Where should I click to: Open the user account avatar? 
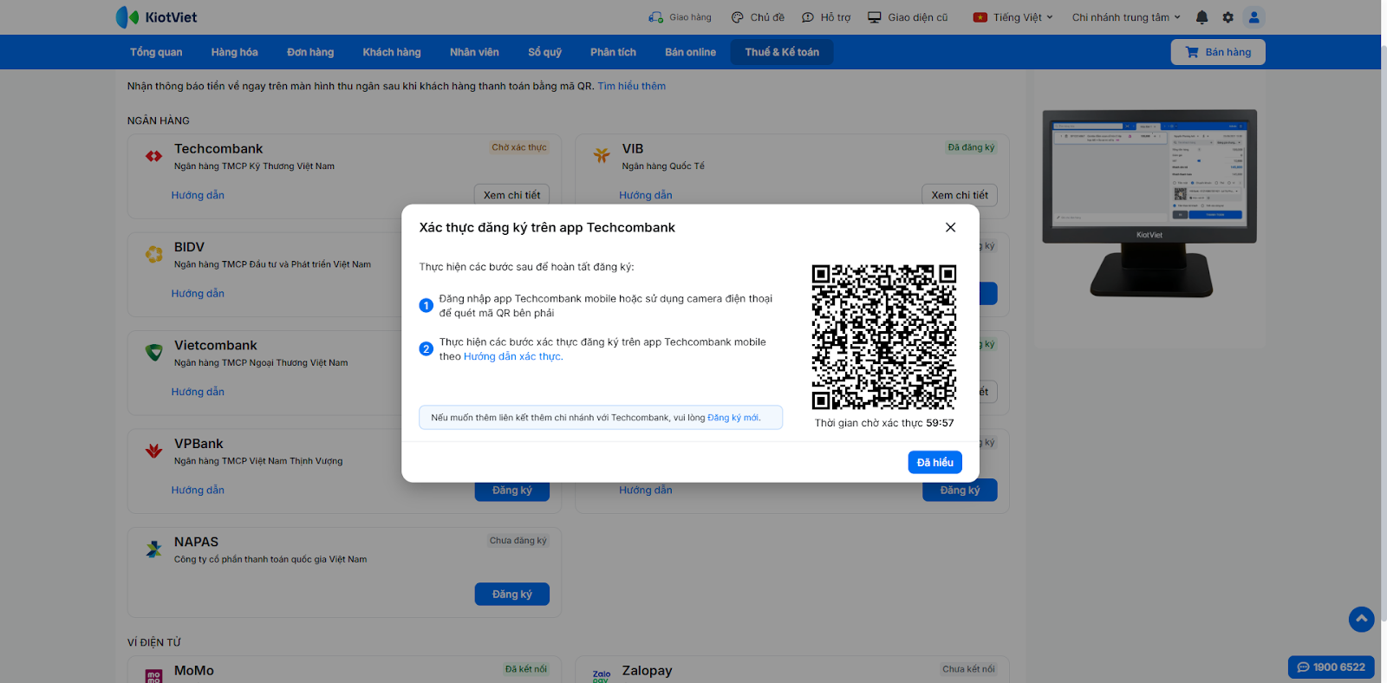(1254, 17)
